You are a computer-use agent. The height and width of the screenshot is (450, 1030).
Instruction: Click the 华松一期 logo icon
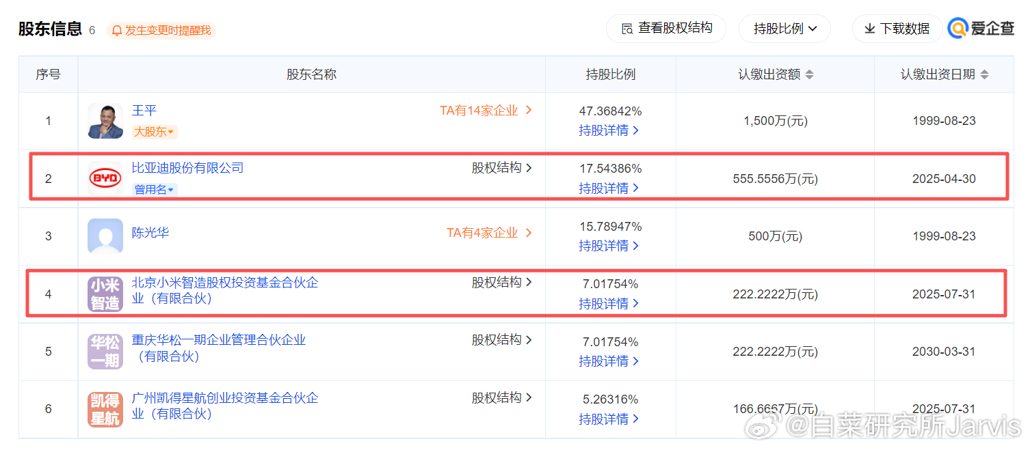[105, 352]
